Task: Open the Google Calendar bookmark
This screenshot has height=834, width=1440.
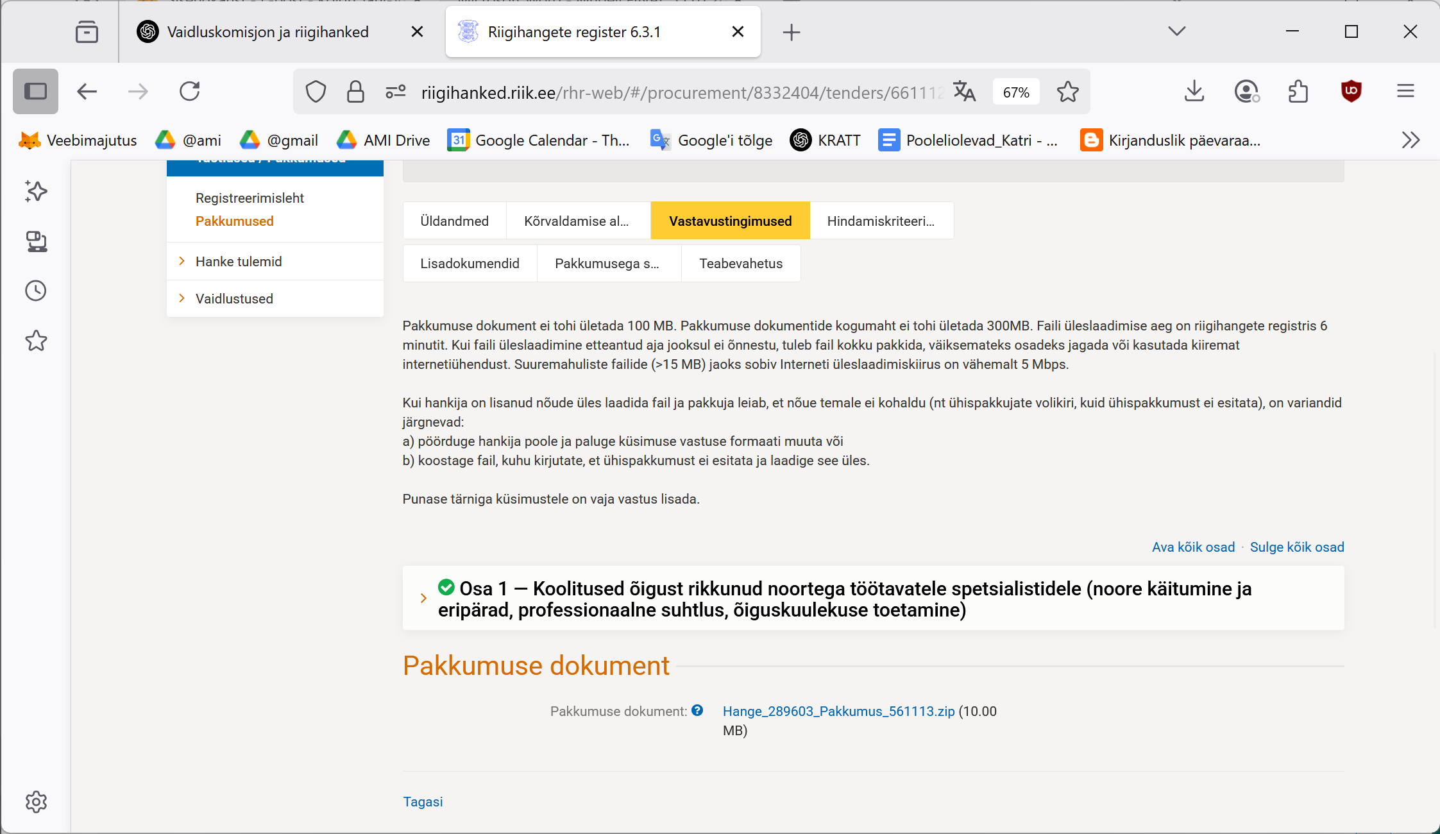Action: pos(539,140)
